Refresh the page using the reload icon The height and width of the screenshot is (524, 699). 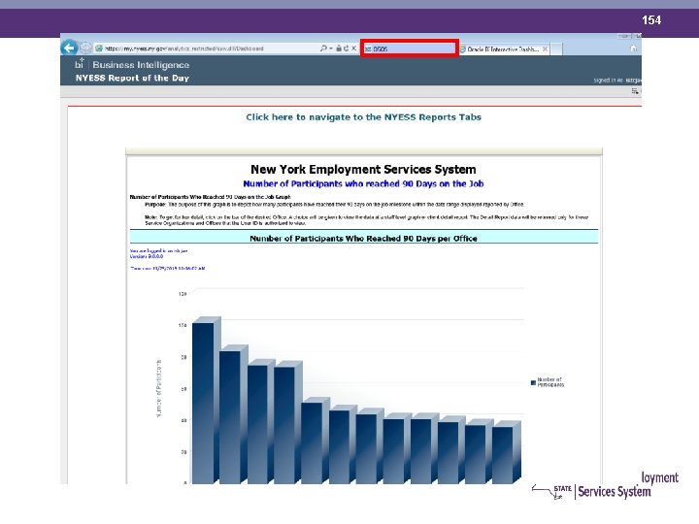pos(346,49)
